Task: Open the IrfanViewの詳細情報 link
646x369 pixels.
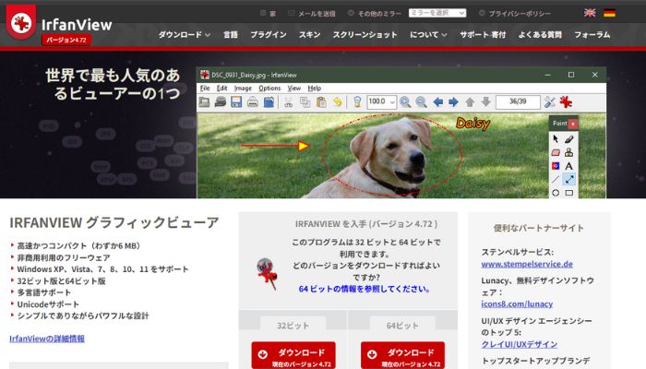Action: [47, 339]
